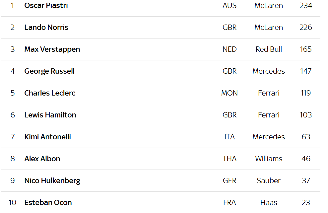Click Alex Albon in the table

click(42, 159)
